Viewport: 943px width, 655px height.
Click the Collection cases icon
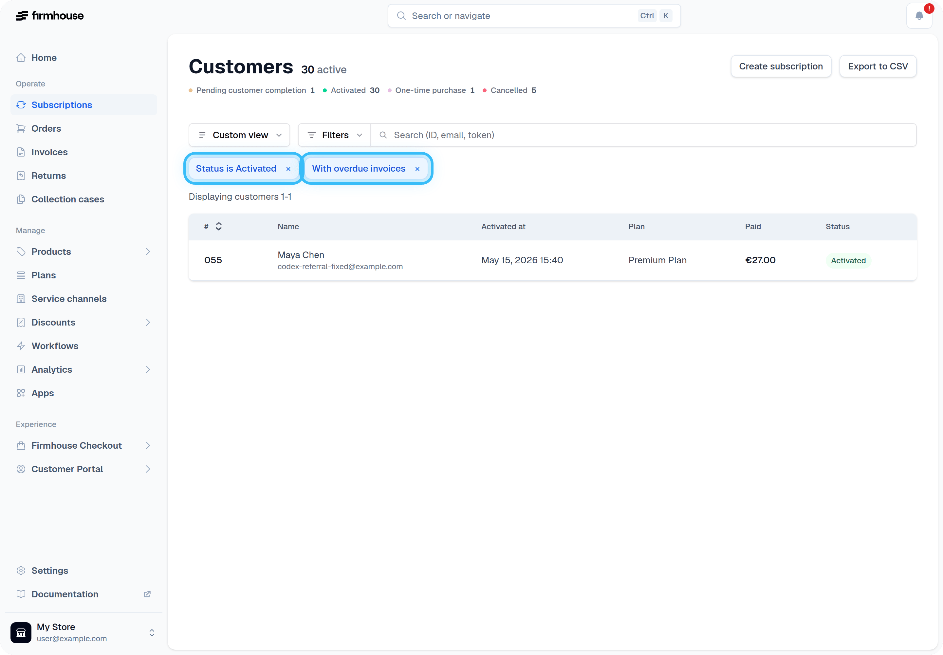[x=21, y=199]
